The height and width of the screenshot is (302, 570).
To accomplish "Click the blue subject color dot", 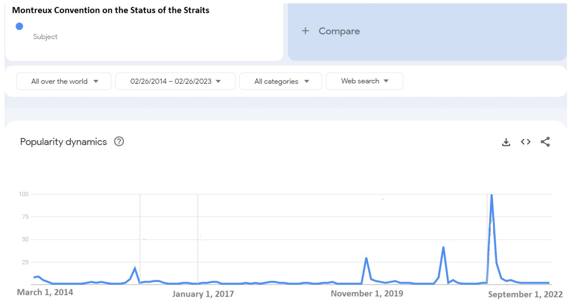I will pyautogui.click(x=20, y=26).
